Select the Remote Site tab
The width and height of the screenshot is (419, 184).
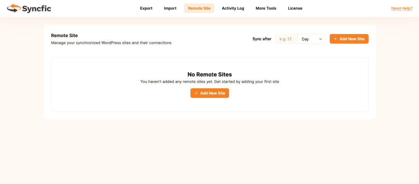point(199,8)
